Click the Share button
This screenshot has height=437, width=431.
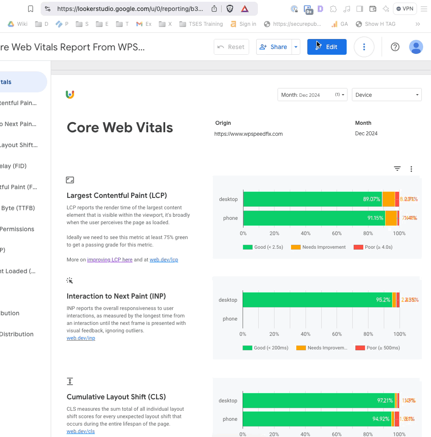tap(274, 47)
